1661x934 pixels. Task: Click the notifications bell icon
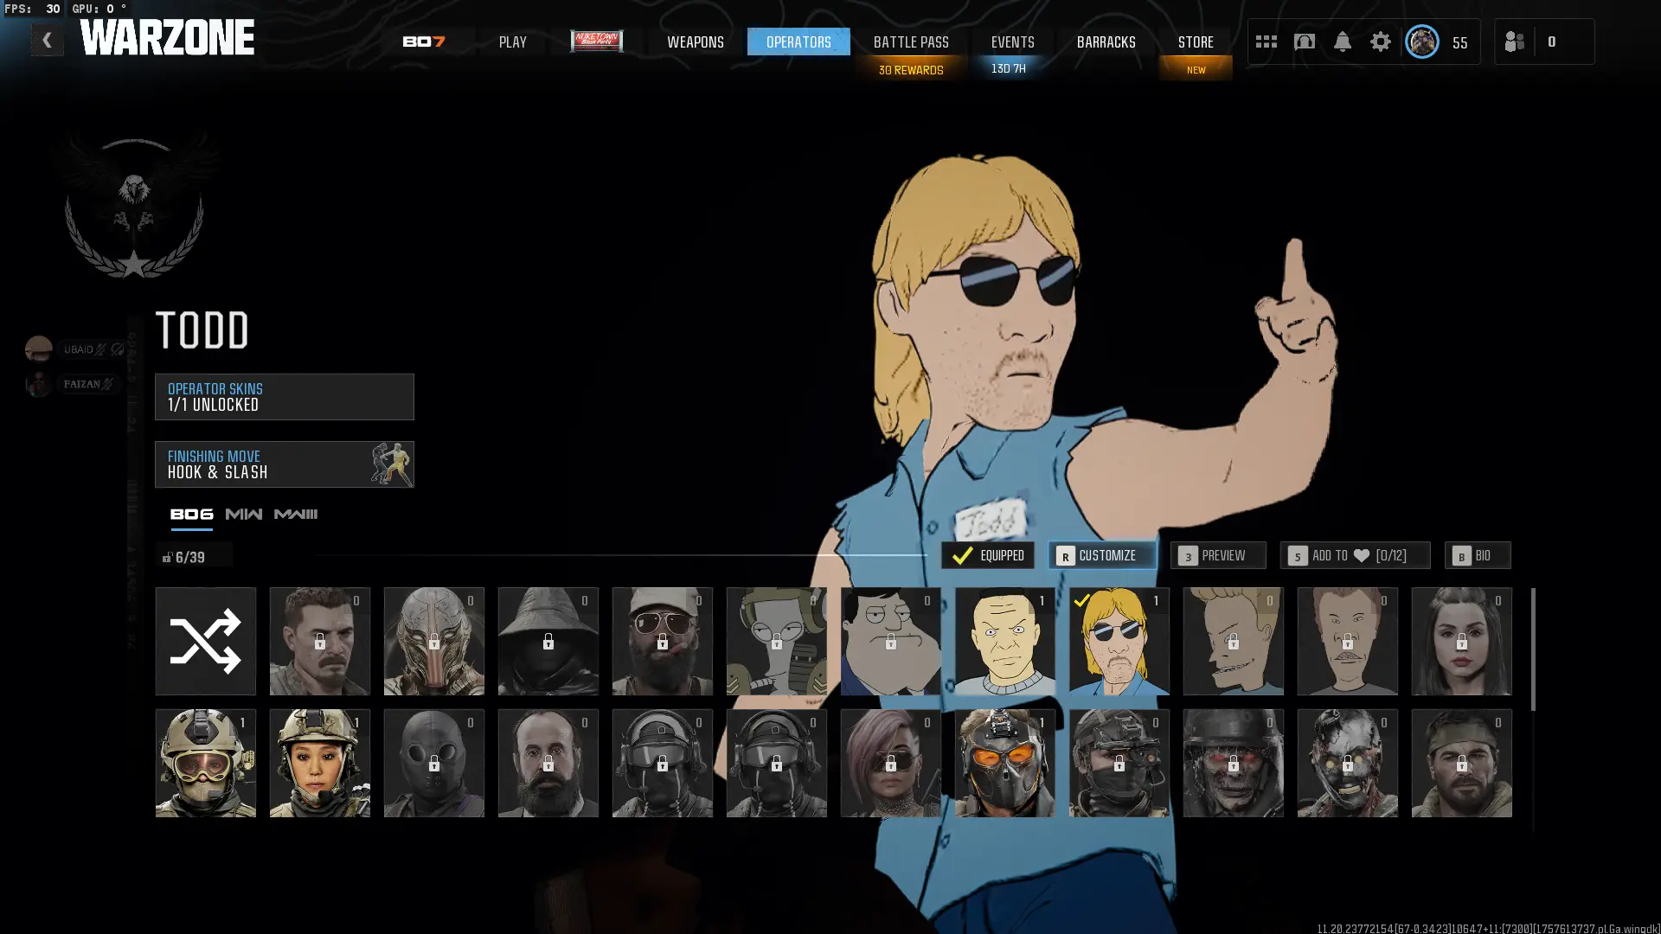click(x=1342, y=42)
